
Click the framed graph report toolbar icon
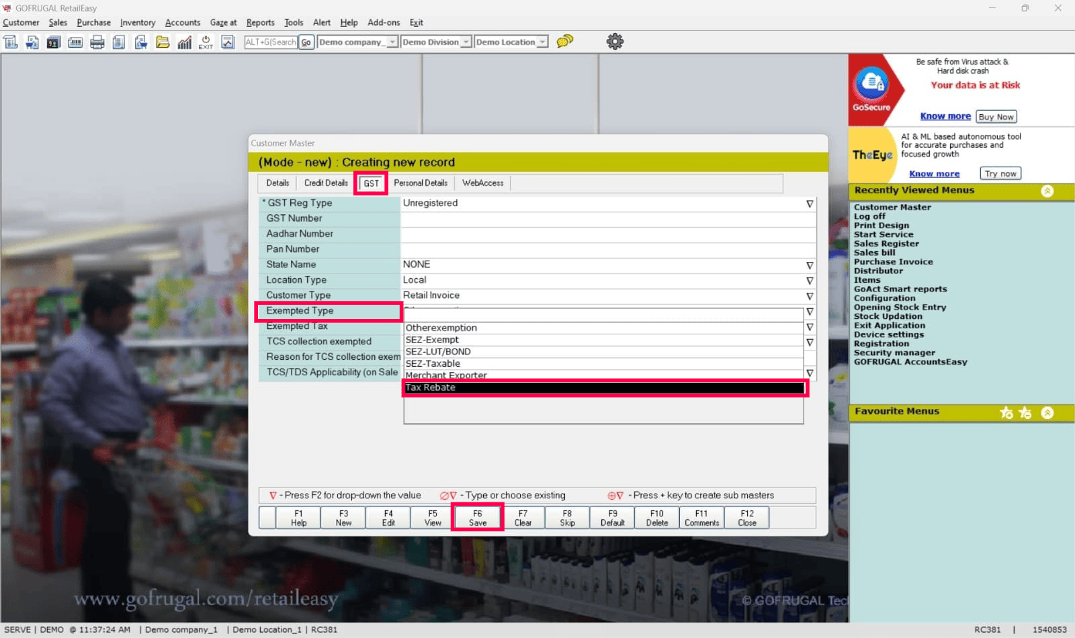pos(228,42)
